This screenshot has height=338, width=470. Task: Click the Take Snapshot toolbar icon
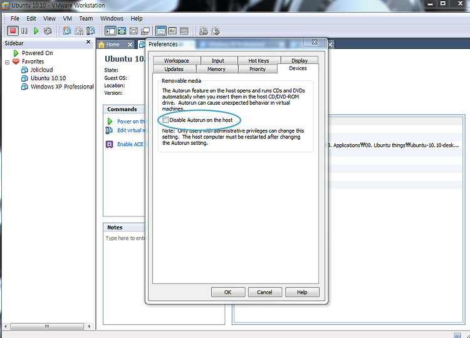67,31
